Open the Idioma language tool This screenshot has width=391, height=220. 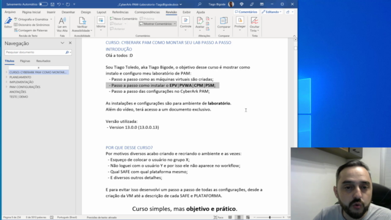pyautogui.click(x=101, y=24)
